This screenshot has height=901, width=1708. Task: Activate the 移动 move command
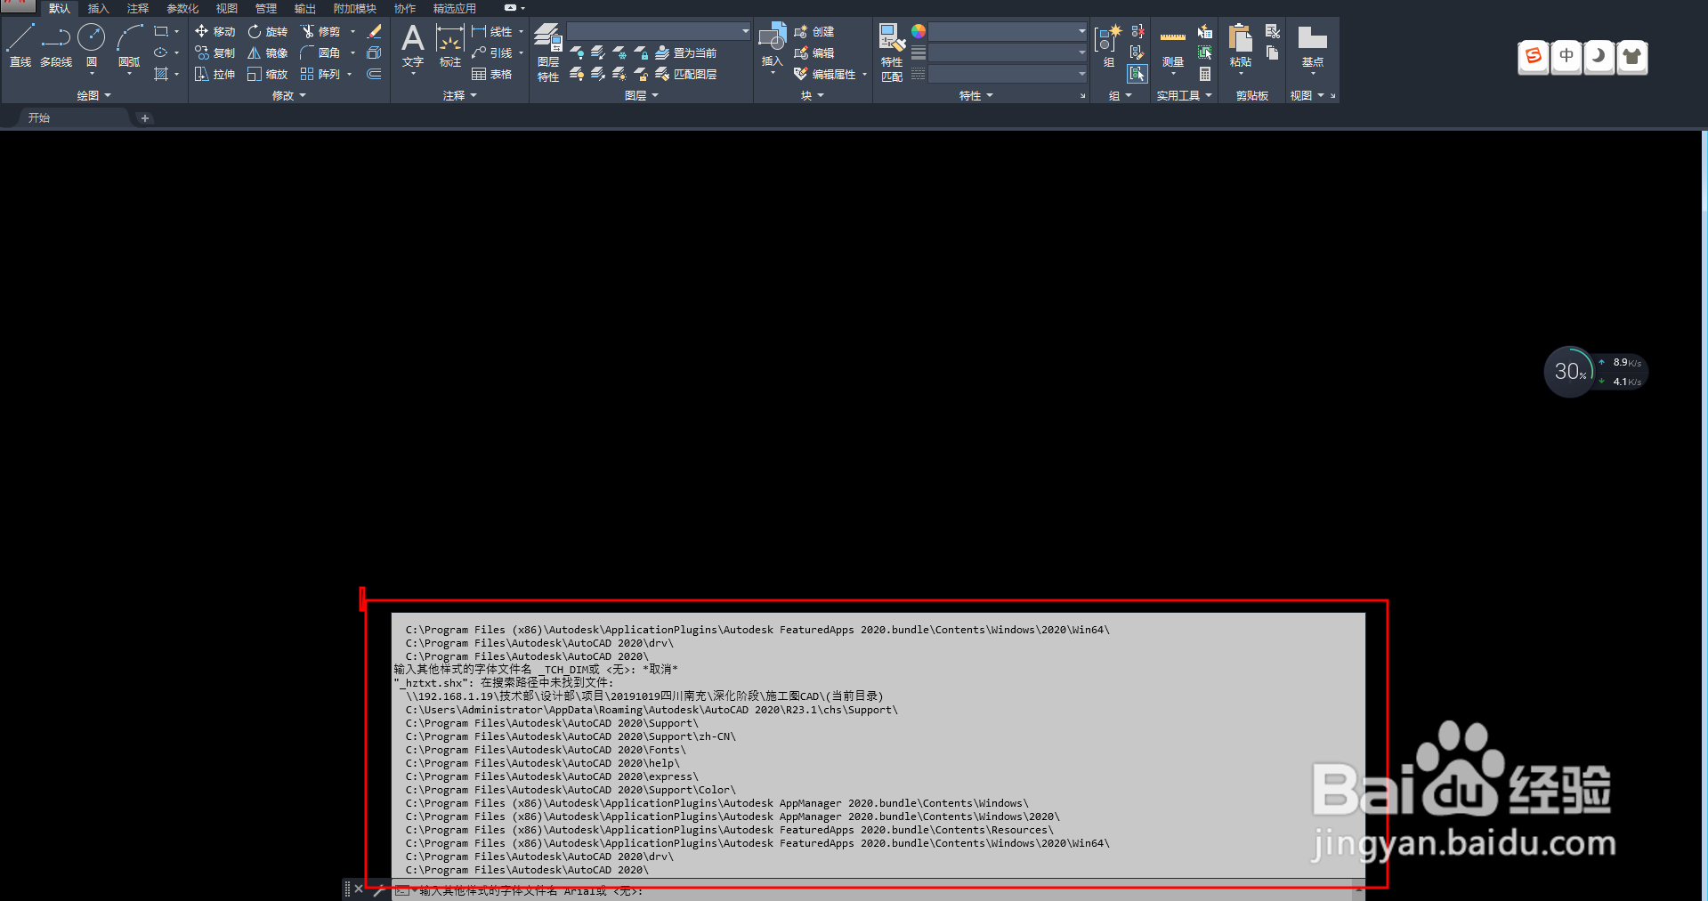click(x=215, y=31)
